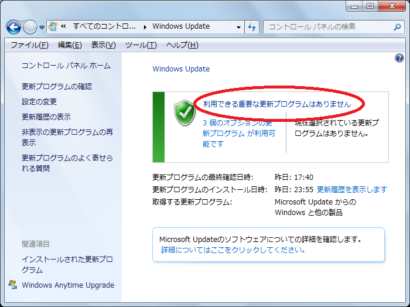Screen dimensions: 410x307
Task: Click the Control Panel search input field
Action: click(328, 27)
